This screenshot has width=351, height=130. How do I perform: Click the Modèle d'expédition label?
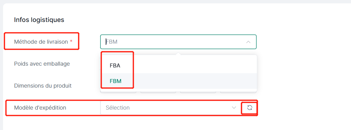[40, 107]
